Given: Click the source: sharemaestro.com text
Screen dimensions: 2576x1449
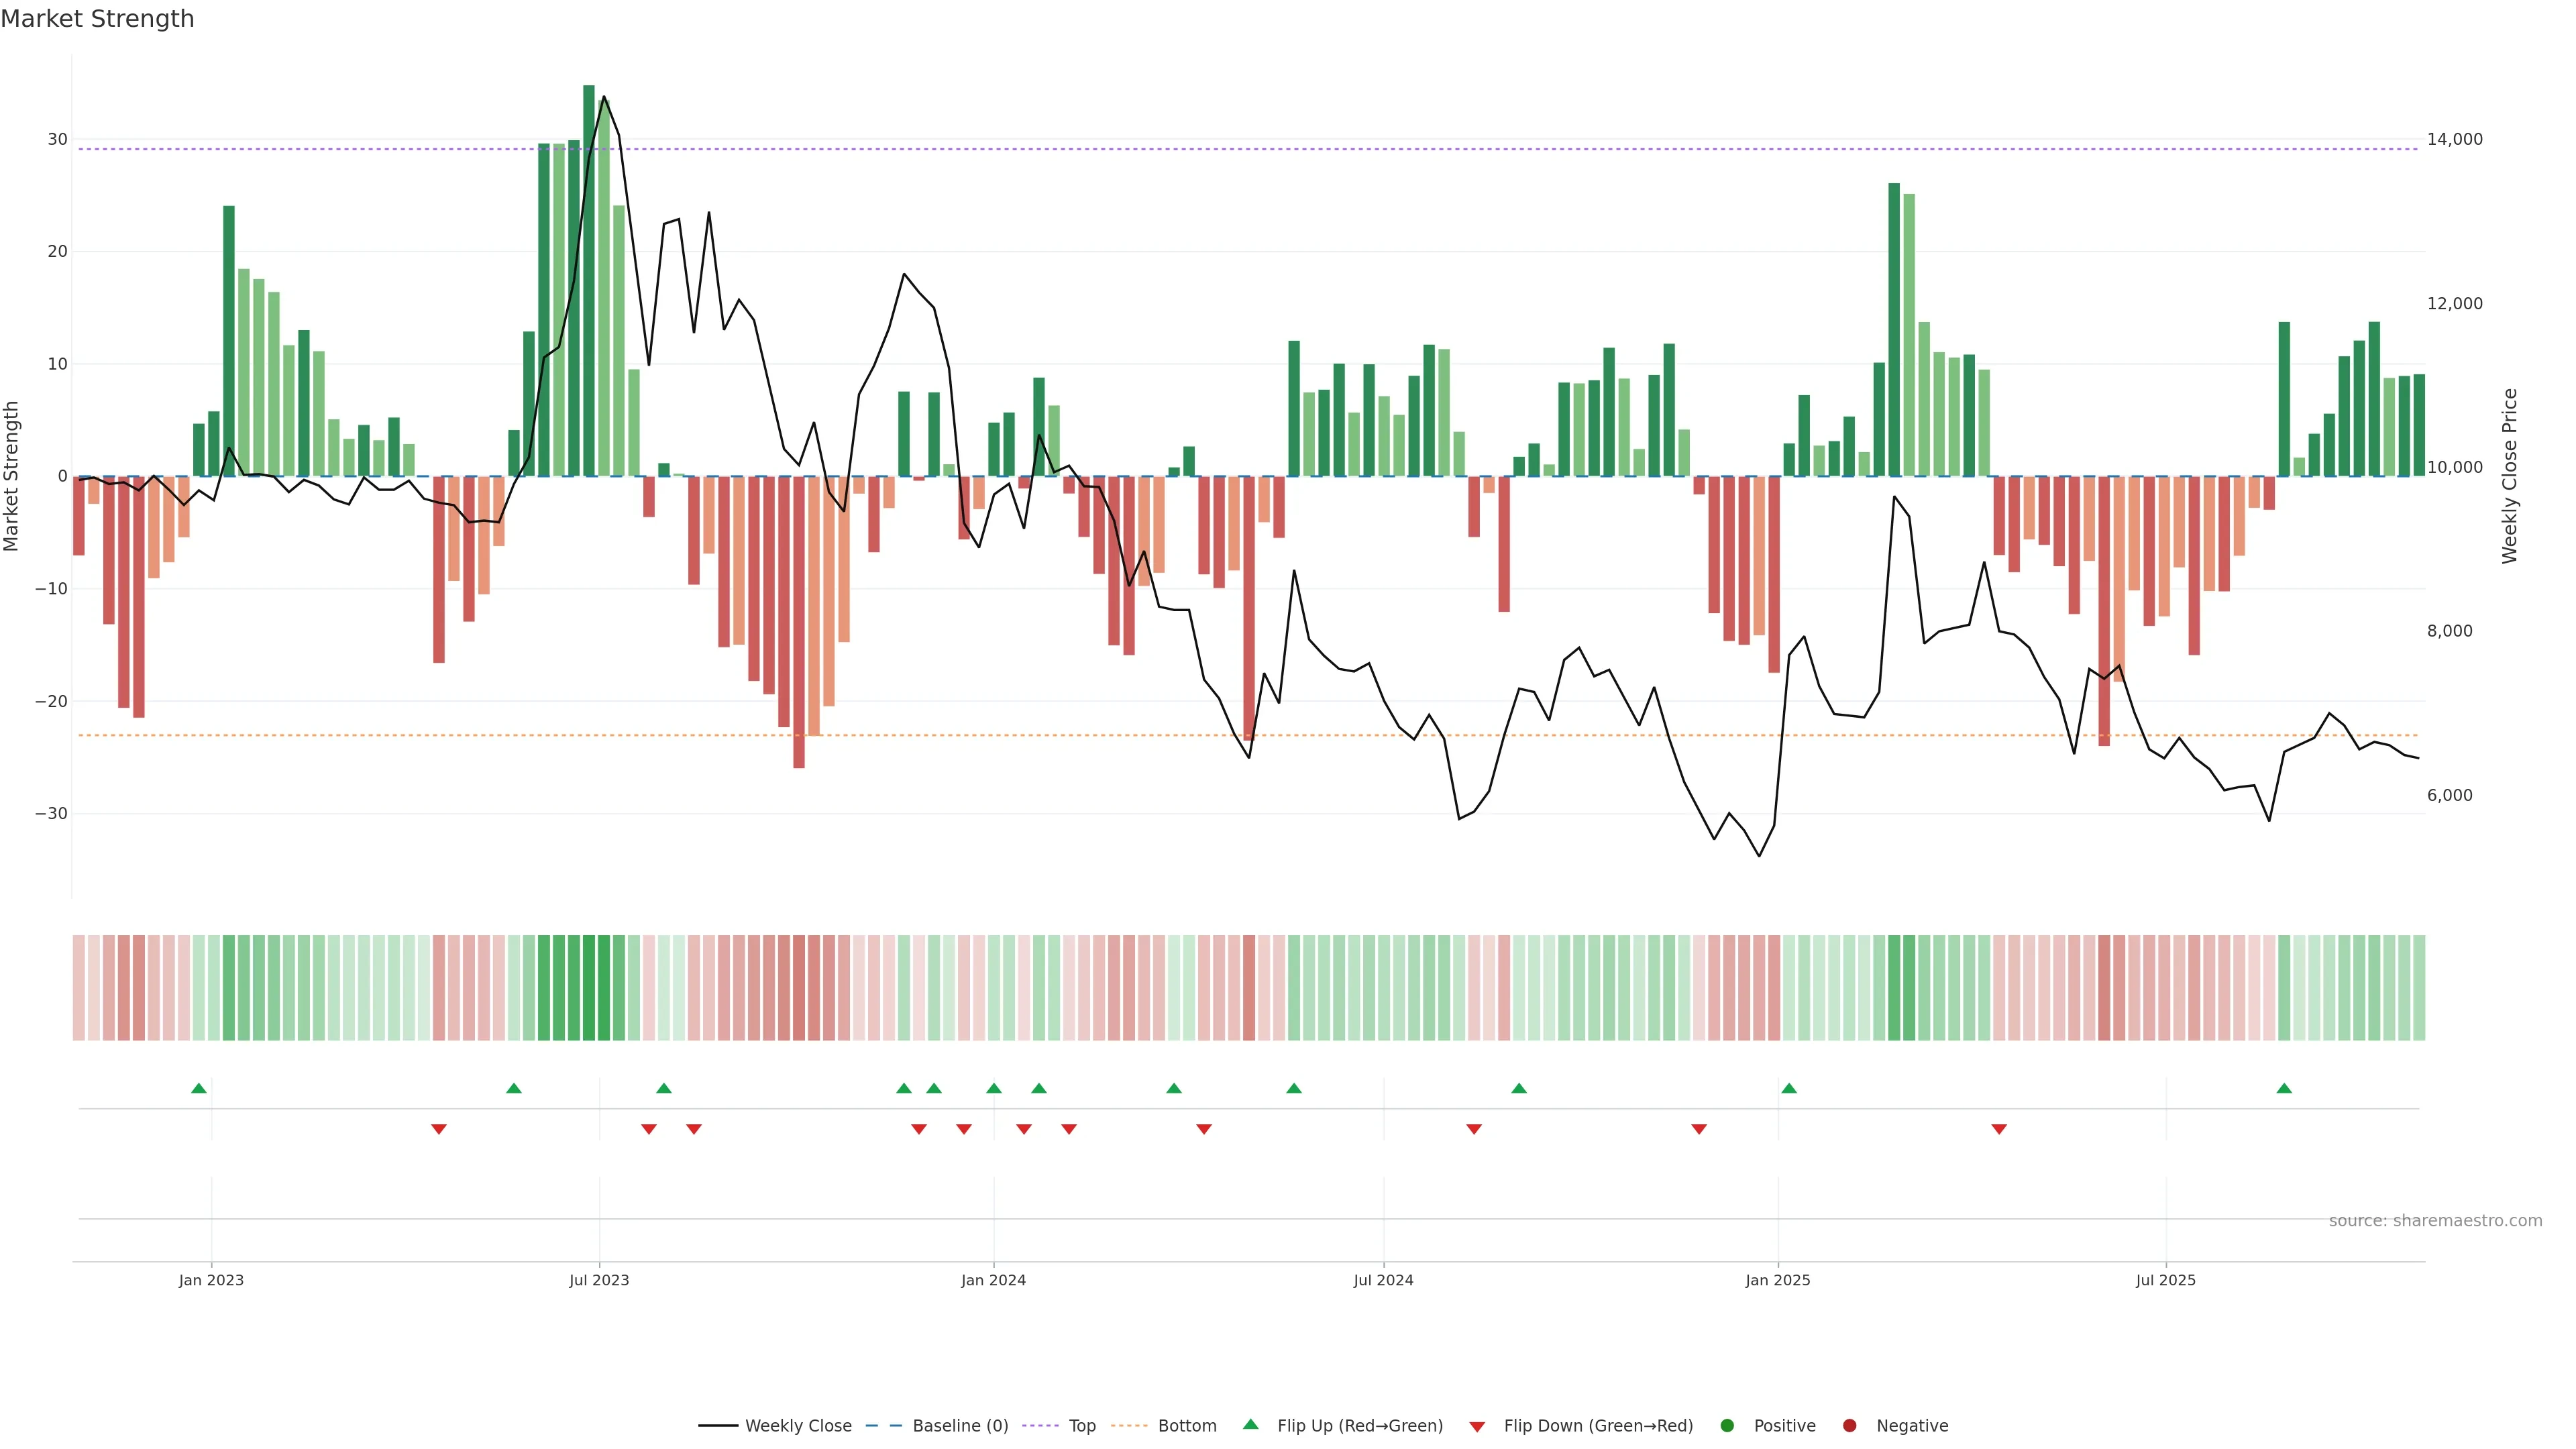Looking at the screenshot, I should pos(2435,1221).
